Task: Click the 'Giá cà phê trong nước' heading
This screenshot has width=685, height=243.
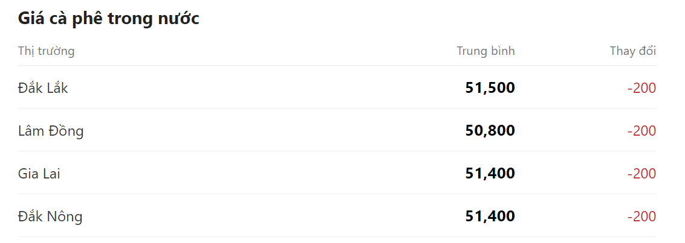Action: (109, 19)
